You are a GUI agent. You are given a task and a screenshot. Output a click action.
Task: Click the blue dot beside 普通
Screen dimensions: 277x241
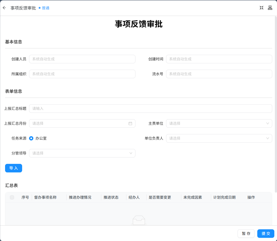[39, 8]
